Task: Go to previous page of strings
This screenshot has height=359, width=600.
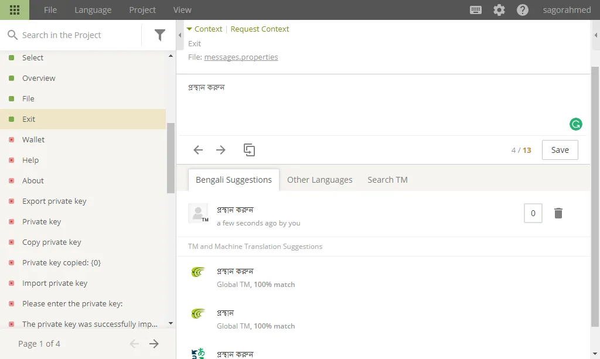Action: tap(134, 344)
